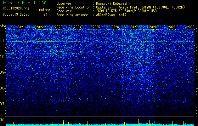
Task: Click the 0.9 frequency axis label
Action: [3, 72]
